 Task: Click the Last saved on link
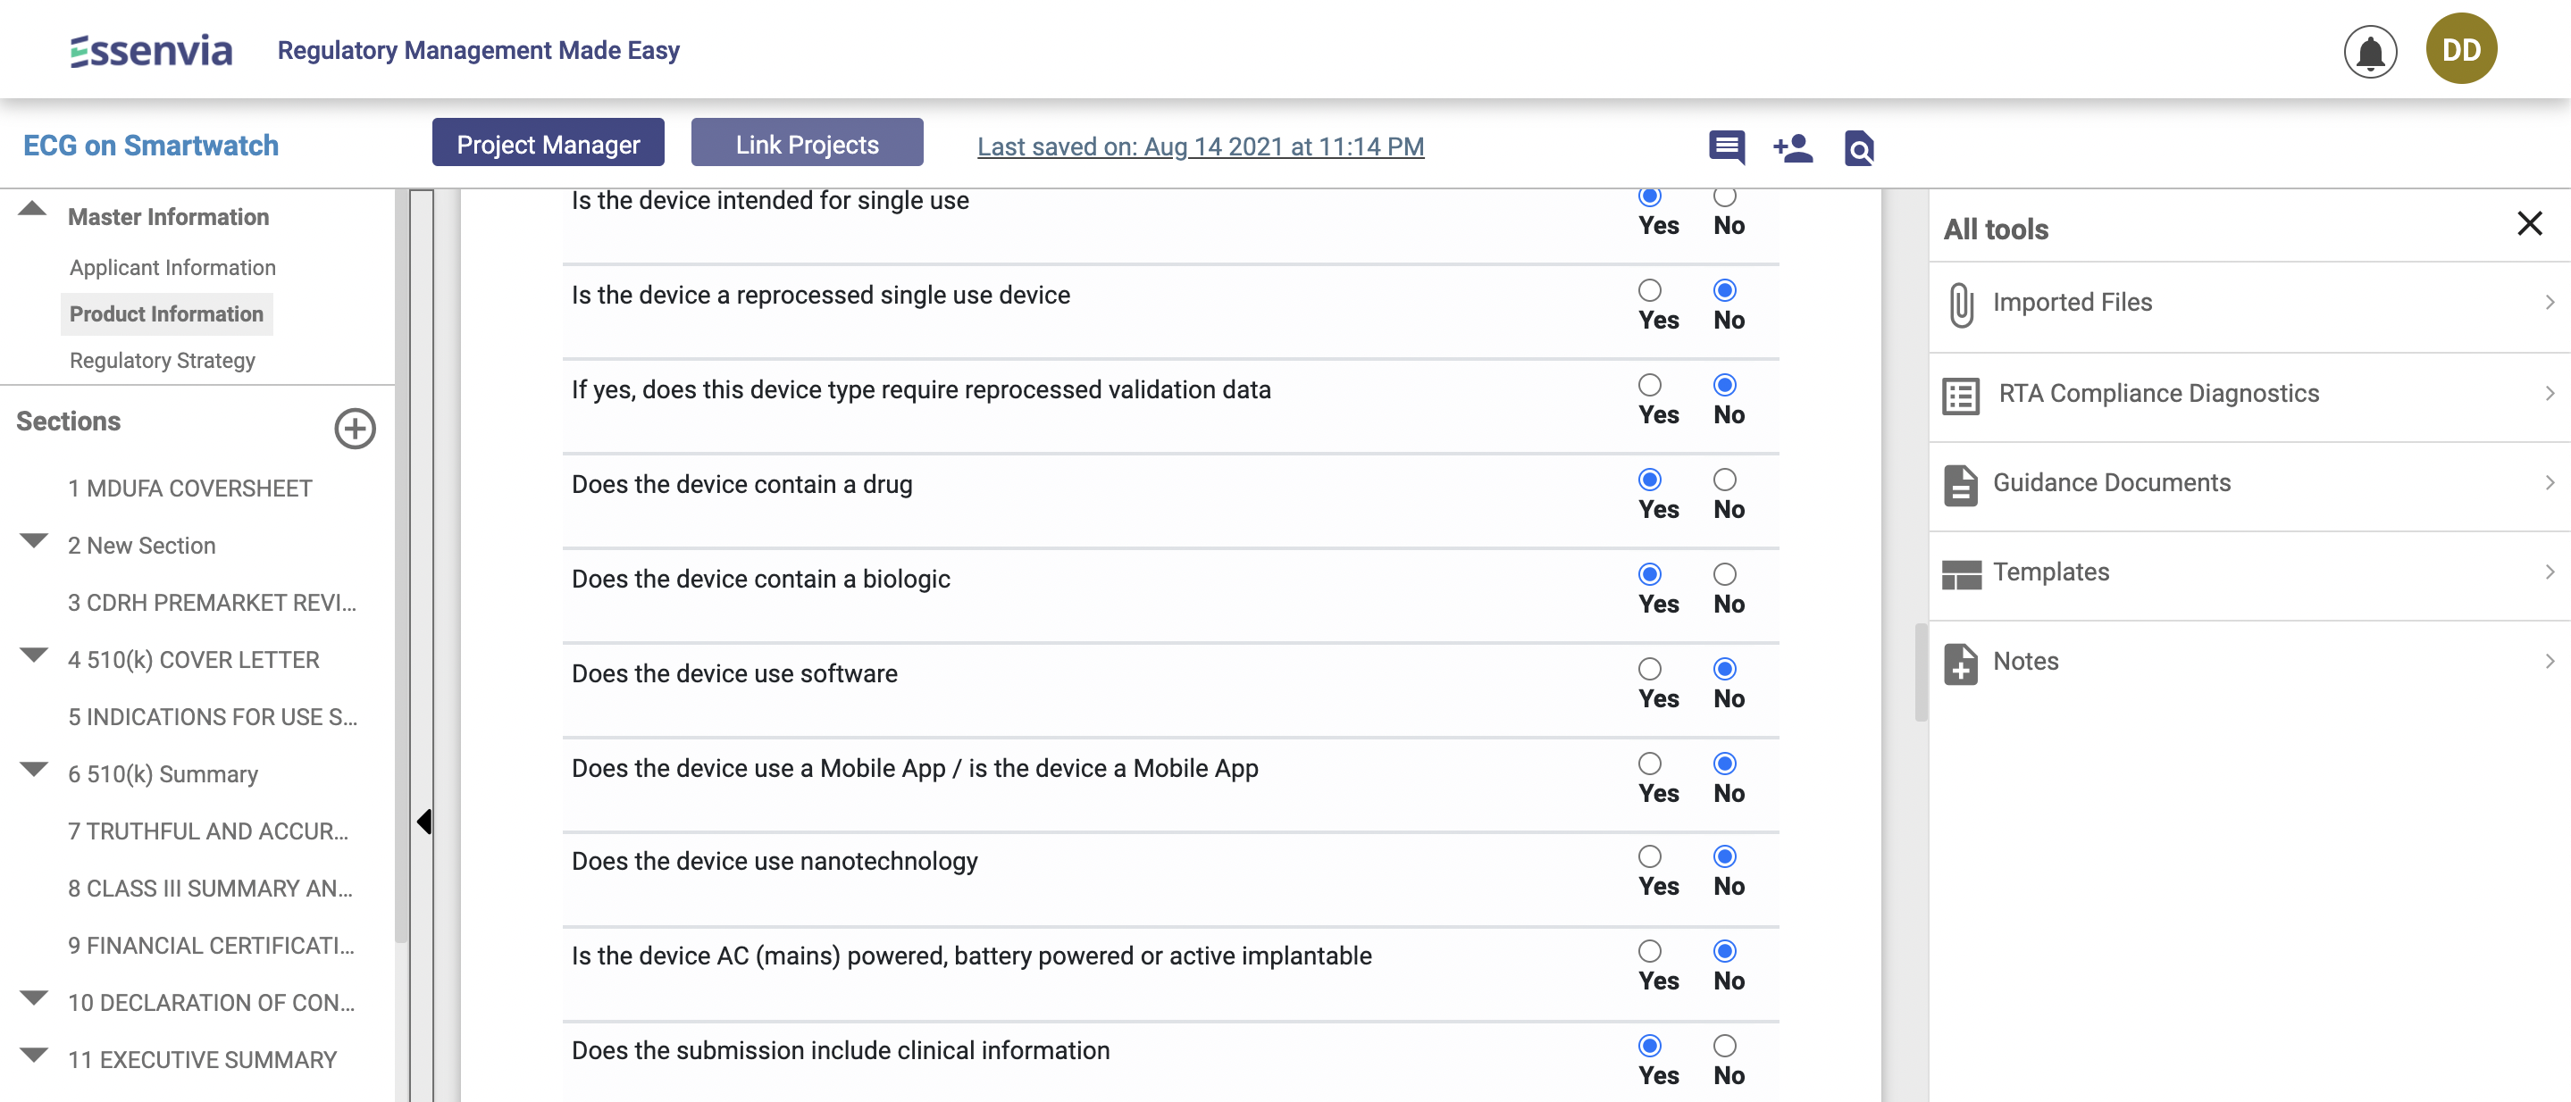pyautogui.click(x=1200, y=146)
